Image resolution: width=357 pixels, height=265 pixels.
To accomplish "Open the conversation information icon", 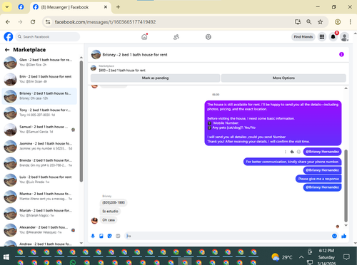I will pos(341,54).
